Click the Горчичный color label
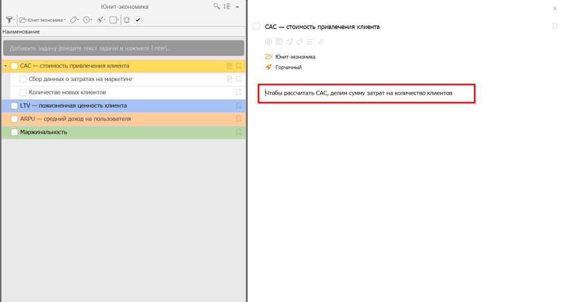This screenshot has width=561, height=302. [288, 67]
